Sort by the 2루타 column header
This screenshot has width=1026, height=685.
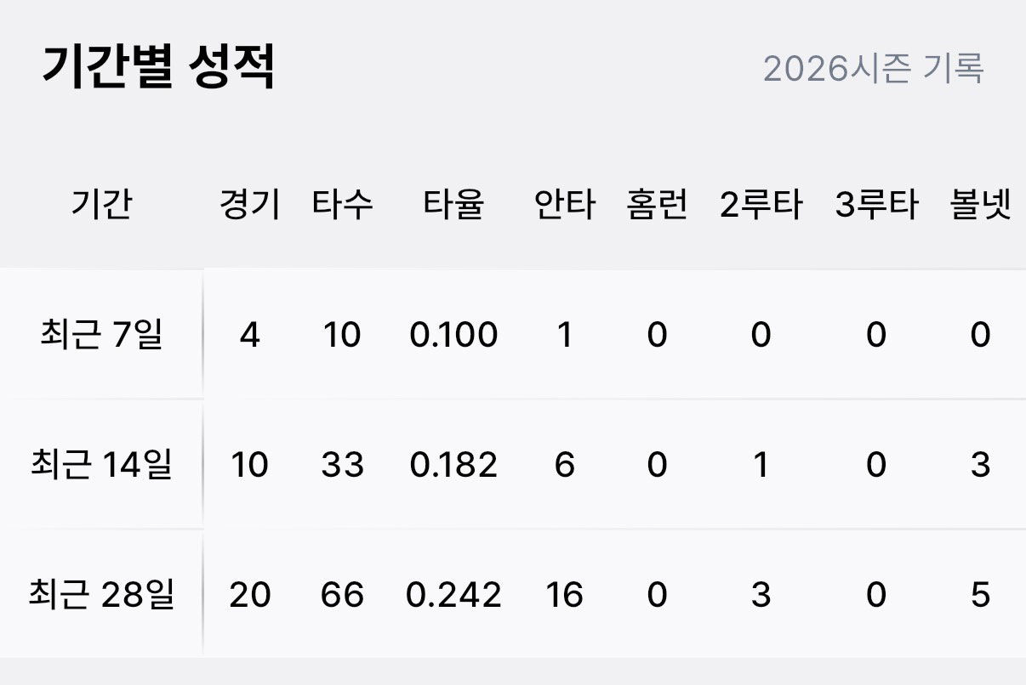[761, 206]
